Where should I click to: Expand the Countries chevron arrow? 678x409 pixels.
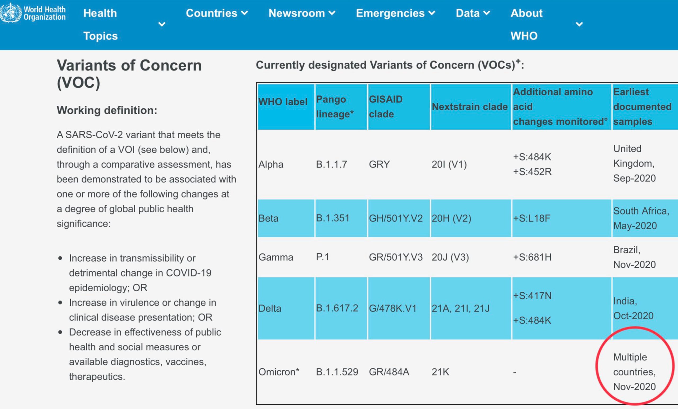coord(244,13)
